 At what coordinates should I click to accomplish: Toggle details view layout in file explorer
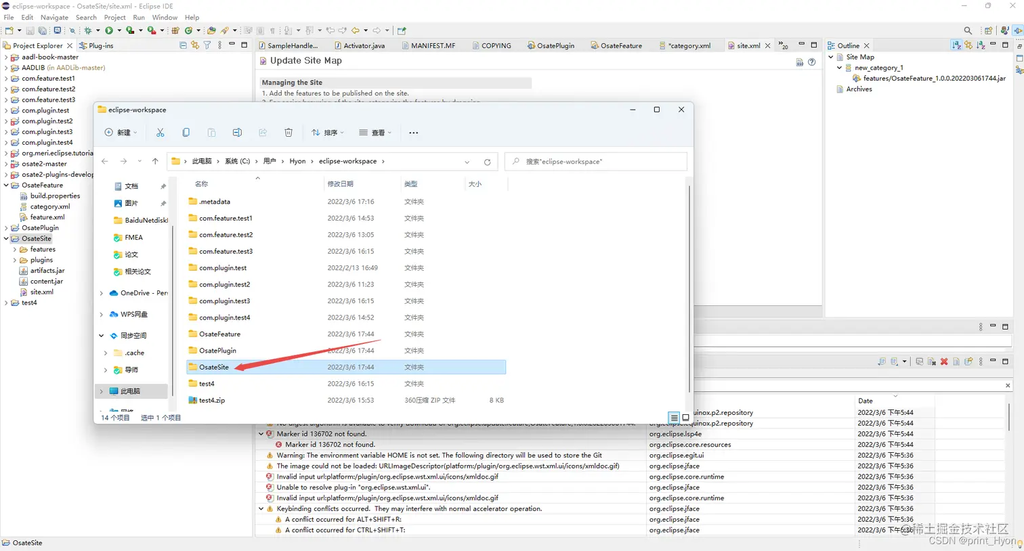[674, 418]
